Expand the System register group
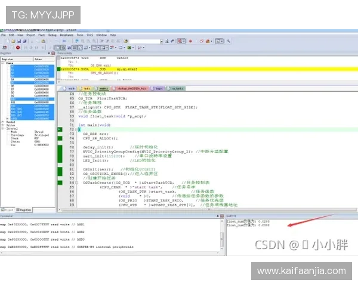 pyautogui.click(x=2, y=125)
